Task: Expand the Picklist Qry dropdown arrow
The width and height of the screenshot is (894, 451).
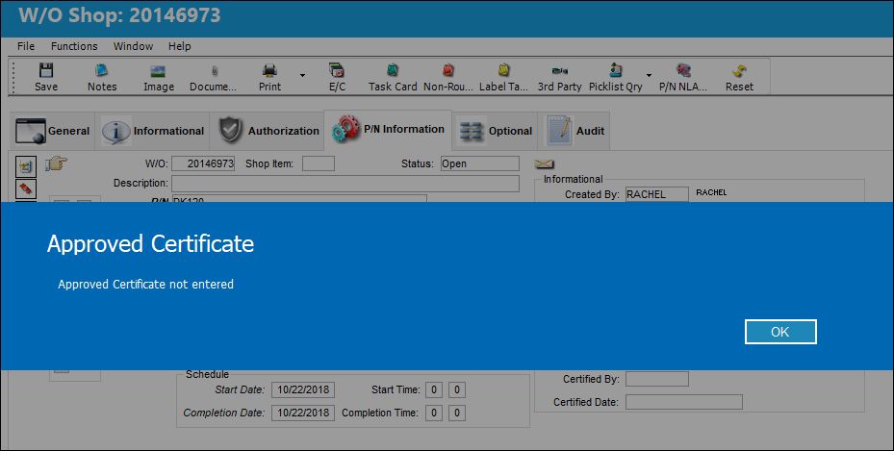Action: click(x=649, y=75)
